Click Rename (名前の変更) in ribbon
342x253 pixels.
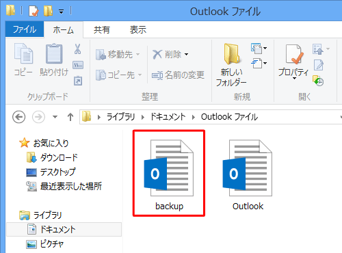pyautogui.click(x=178, y=75)
